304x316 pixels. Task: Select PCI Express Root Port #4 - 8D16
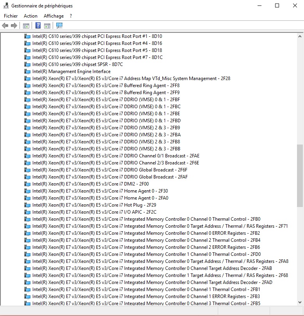(x=97, y=43)
